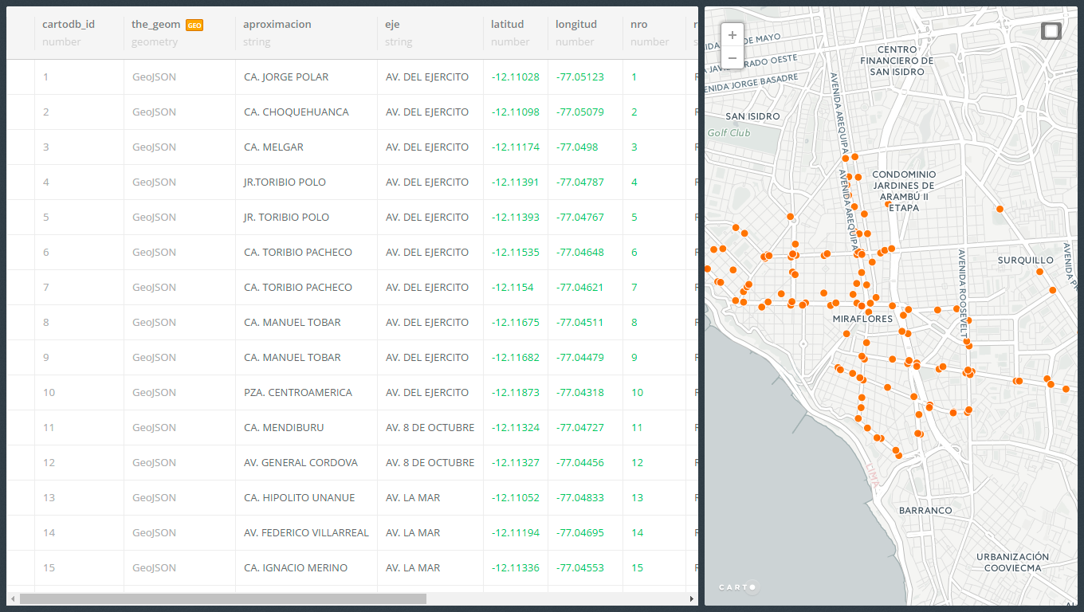Sort by the cartodb_id column header
Image resolution: width=1084 pixels, height=612 pixels.
(69, 24)
